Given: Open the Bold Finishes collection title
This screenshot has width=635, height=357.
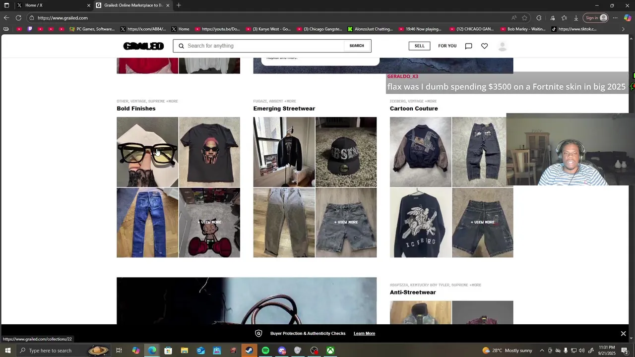Looking at the screenshot, I should pos(136,109).
